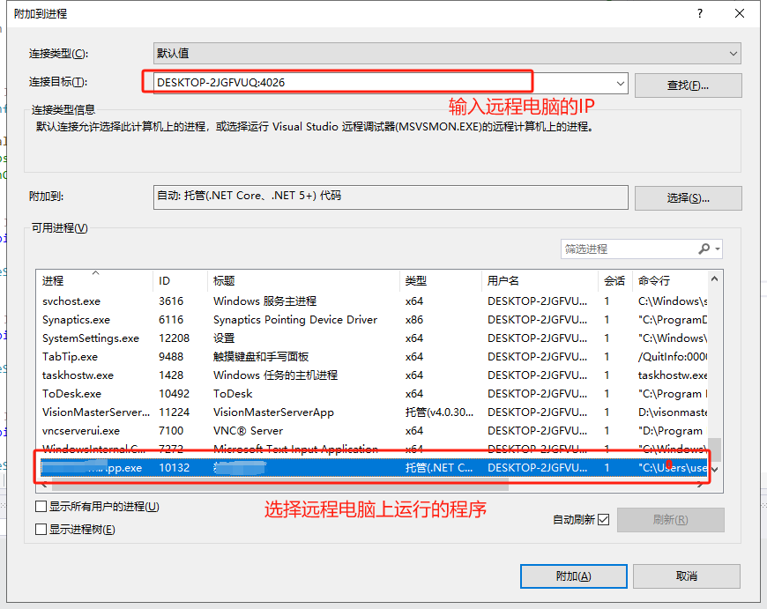This screenshot has width=767, height=609.
Task: Open the filter search options dropdown arrow
Action: pos(718,249)
